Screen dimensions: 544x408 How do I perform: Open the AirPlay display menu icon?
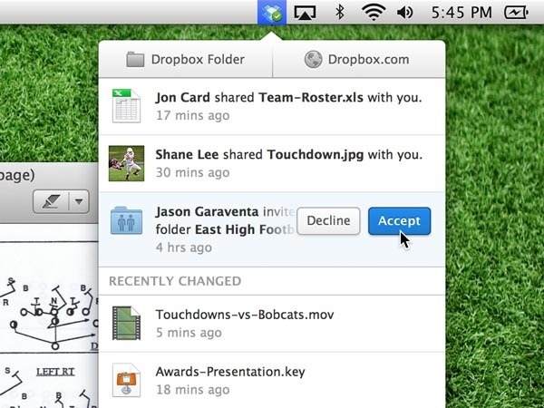coord(305,13)
